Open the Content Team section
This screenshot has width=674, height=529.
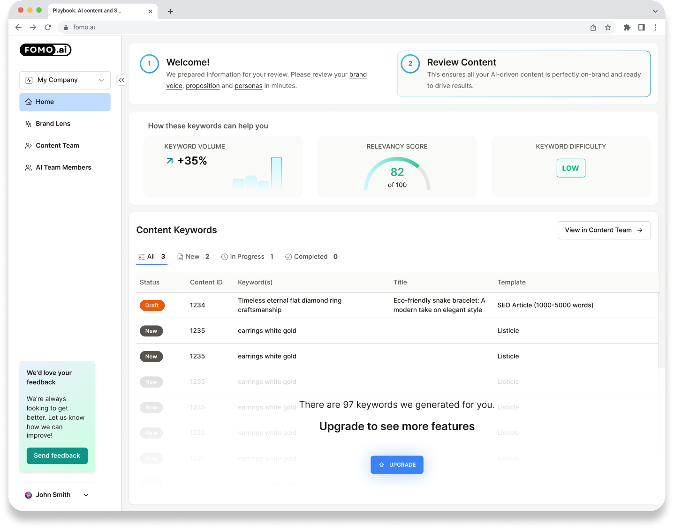point(57,145)
